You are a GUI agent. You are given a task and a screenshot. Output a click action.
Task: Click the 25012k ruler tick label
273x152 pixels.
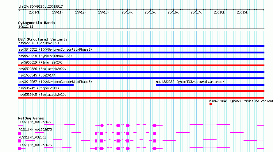(x=81, y=12)
